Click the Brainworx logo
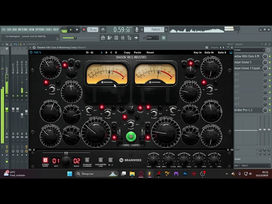This screenshot has width=272, height=204. 130,160
